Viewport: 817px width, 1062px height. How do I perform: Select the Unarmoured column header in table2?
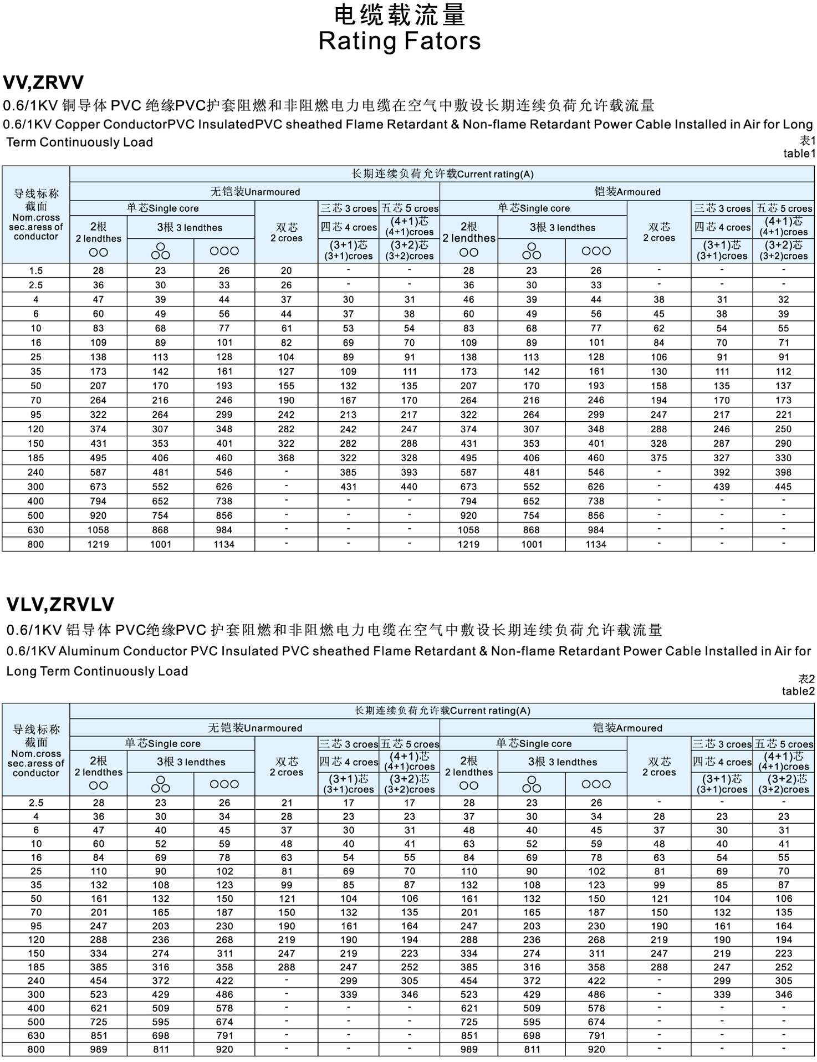[254, 728]
